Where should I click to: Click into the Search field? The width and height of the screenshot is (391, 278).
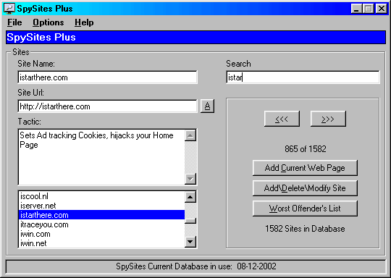303,77
